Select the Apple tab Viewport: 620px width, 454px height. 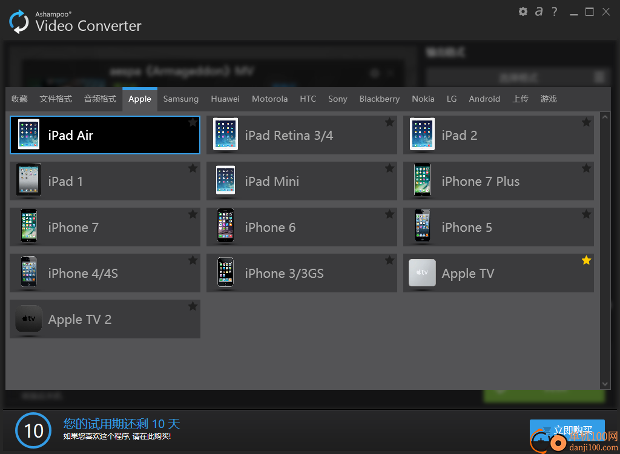click(x=140, y=99)
